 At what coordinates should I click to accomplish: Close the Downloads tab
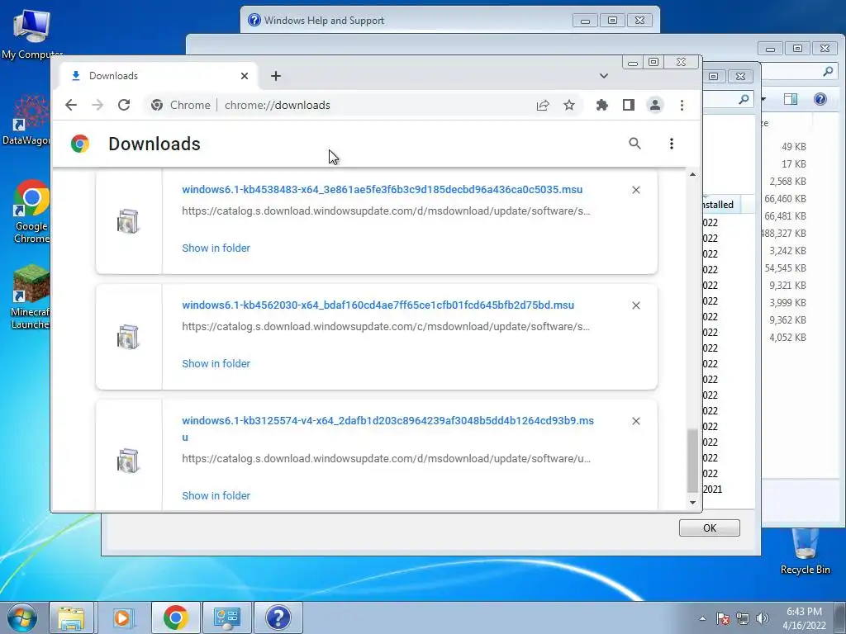pyautogui.click(x=245, y=76)
